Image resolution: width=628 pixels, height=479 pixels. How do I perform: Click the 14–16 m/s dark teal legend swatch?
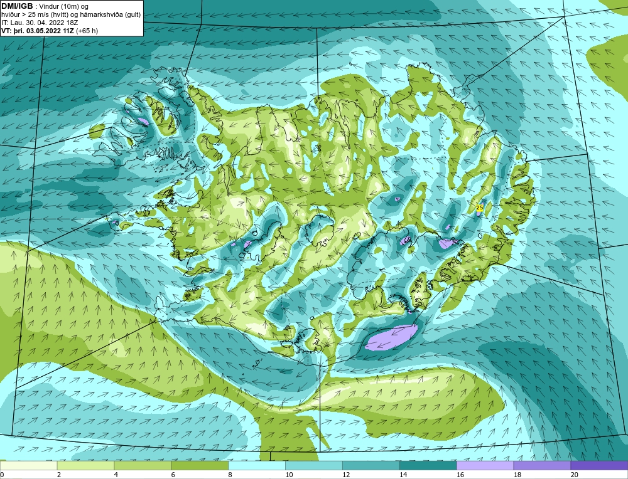click(x=428, y=465)
